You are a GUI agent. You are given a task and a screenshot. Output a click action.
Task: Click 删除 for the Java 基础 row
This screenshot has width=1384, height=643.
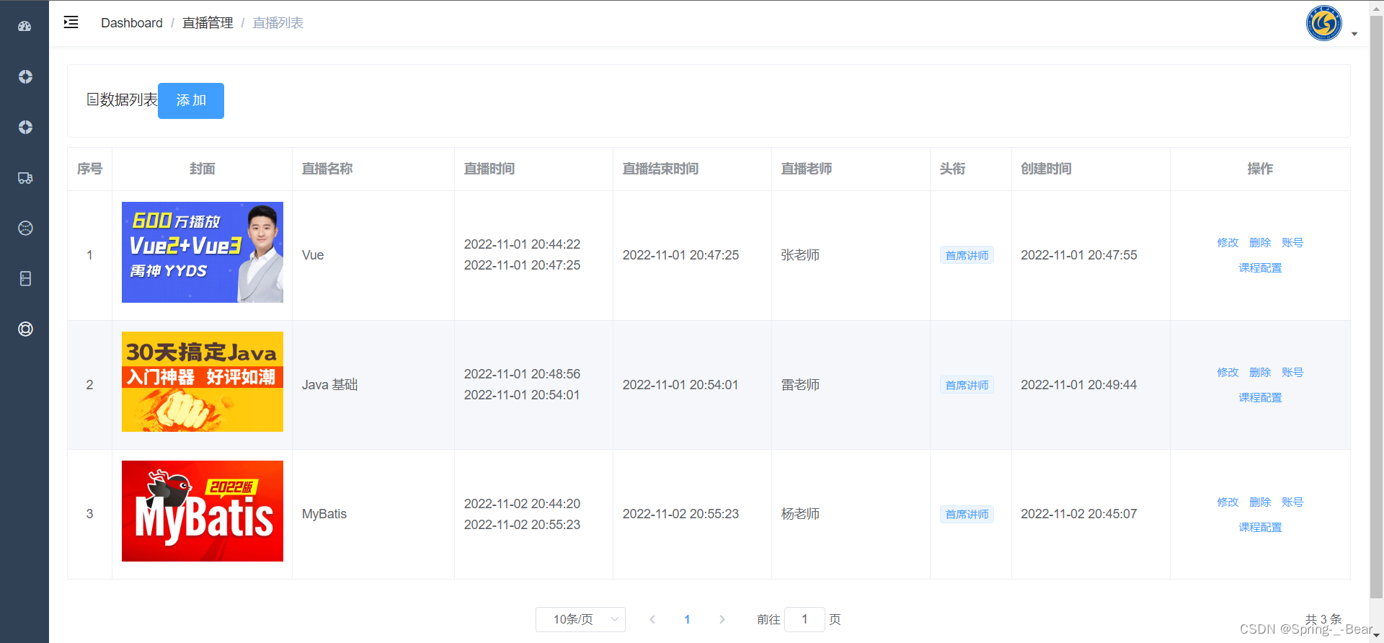(1260, 372)
